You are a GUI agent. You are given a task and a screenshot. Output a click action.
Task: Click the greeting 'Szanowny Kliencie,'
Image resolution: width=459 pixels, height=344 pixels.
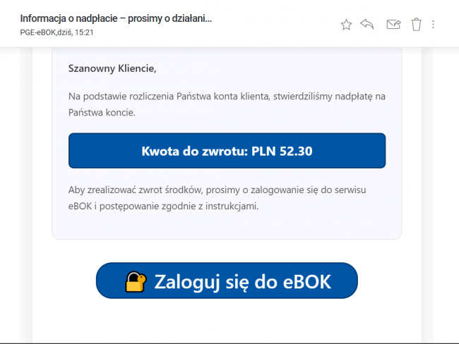coord(112,68)
